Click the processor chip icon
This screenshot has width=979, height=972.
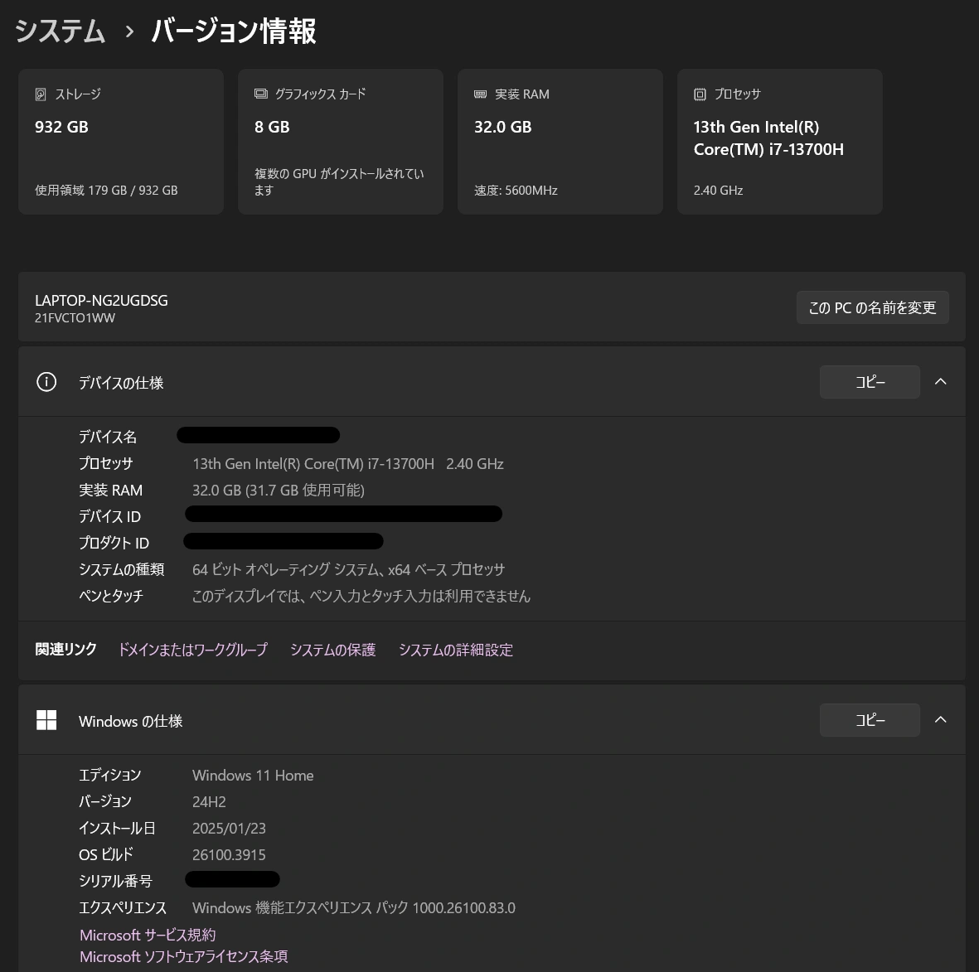tap(700, 94)
